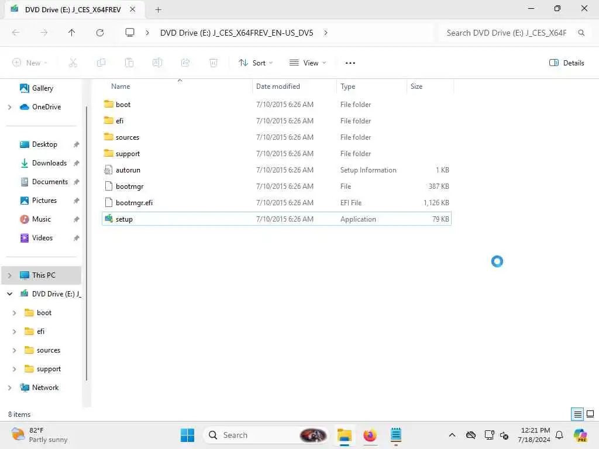Click the Copy icon in toolbar
The width and height of the screenshot is (599, 449).
point(101,63)
